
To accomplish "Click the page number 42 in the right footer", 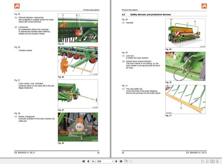I will point(123,153).
